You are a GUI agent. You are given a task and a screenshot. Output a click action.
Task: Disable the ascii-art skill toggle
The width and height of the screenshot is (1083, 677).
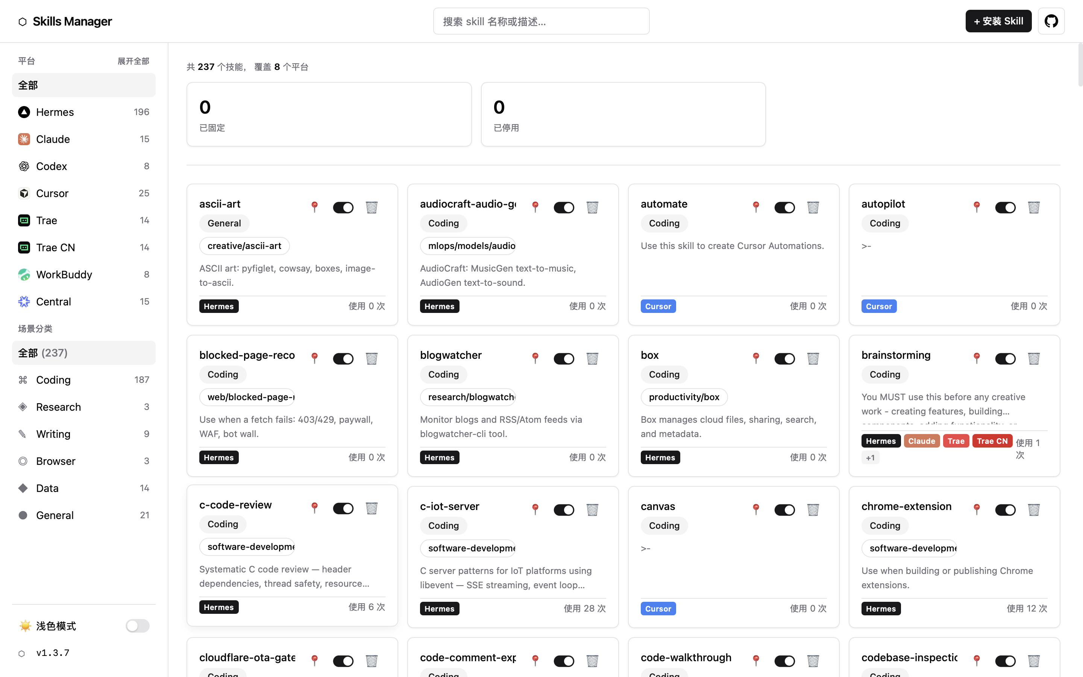tap(343, 207)
